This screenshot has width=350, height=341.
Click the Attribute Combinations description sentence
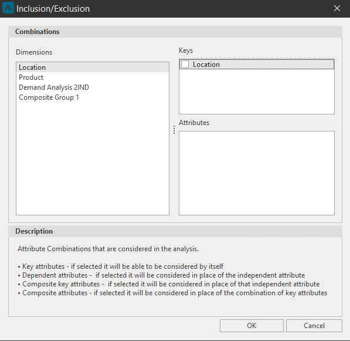(108, 249)
